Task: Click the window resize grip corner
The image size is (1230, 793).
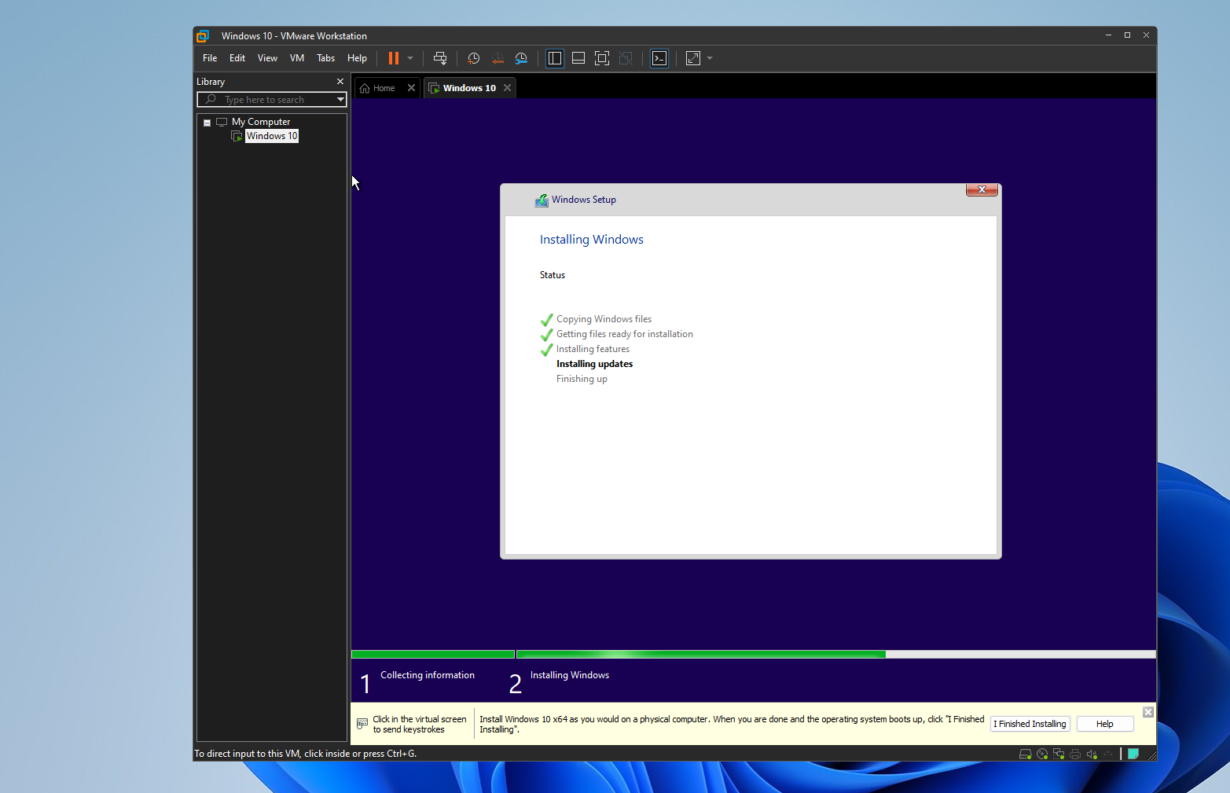Action: (x=1151, y=755)
